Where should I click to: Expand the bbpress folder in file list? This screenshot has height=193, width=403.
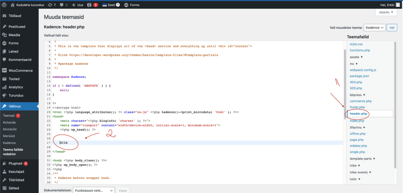point(359,95)
